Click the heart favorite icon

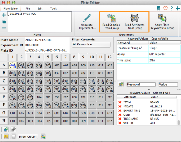165,8
